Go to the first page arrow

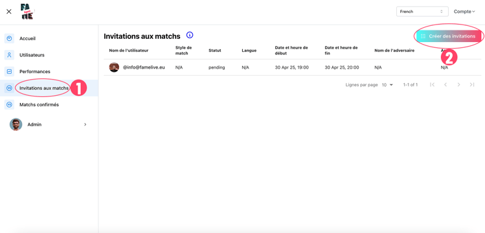pos(433,85)
